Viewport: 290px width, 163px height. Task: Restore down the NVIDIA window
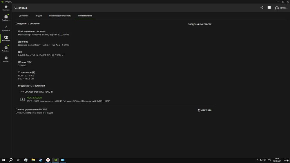(283, 2)
